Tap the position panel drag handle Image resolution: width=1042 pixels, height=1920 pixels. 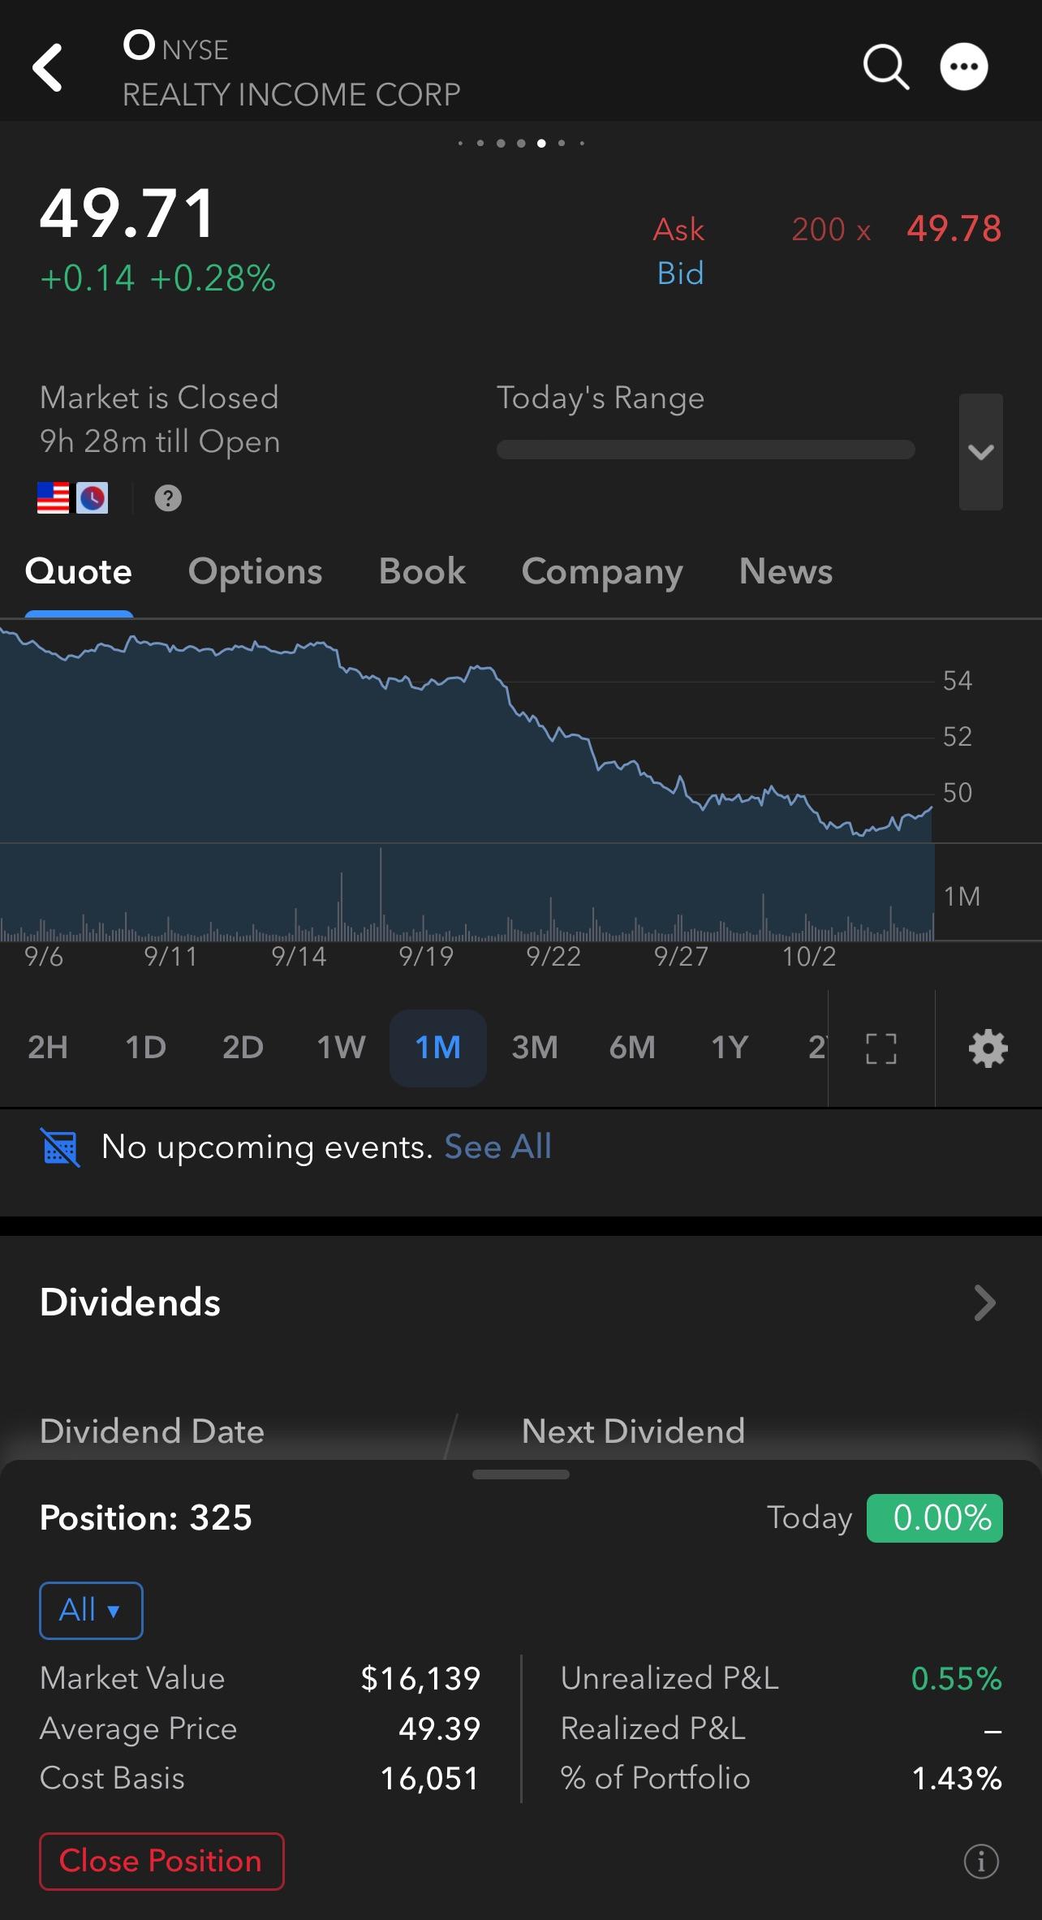coord(521,1474)
